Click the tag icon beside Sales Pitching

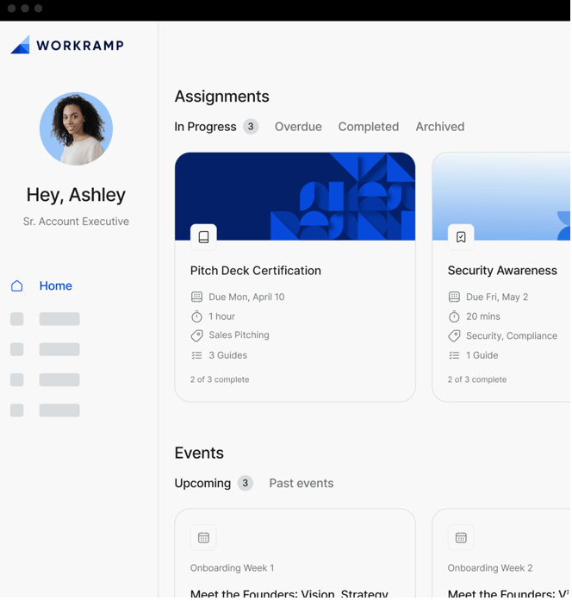(x=196, y=336)
